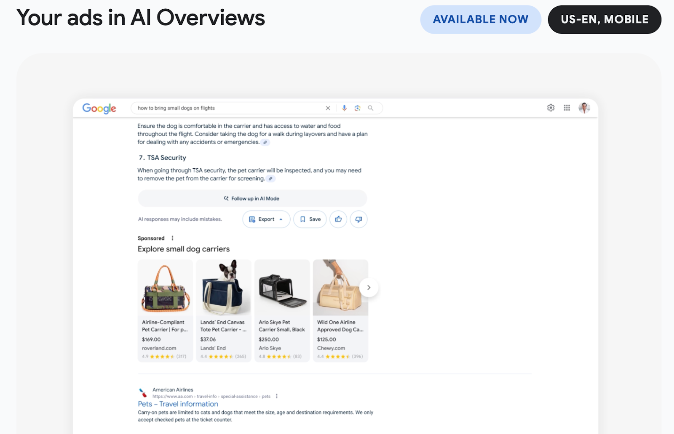674x434 pixels.
Task: Click the AVAILABLE NOW badge
Action: [x=481, y=19]
